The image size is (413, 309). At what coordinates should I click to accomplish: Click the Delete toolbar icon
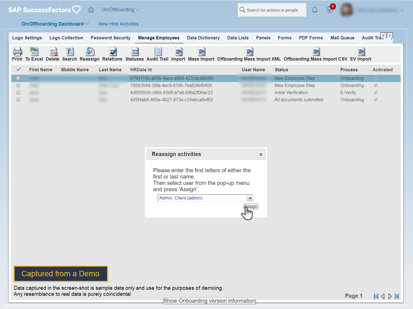pos(54,51)
